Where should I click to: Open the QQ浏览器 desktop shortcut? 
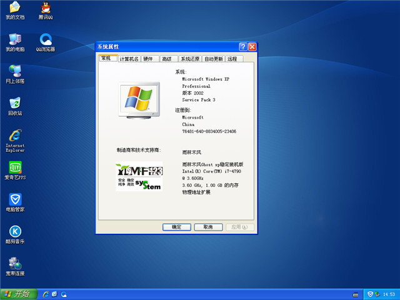[46, 42]
